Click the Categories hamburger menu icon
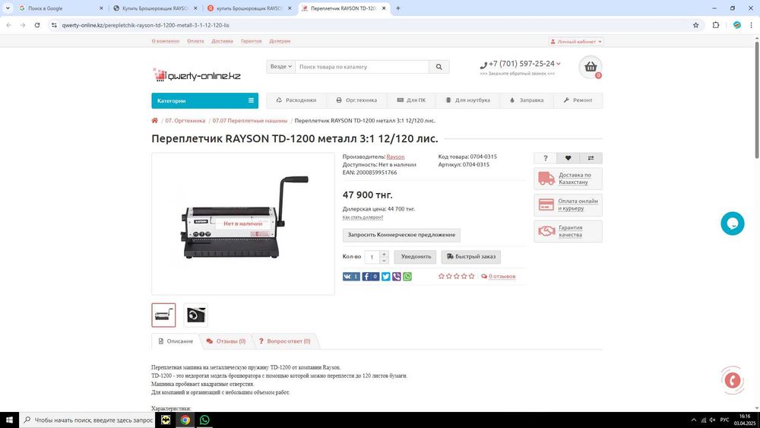 (x=251, y=100)
